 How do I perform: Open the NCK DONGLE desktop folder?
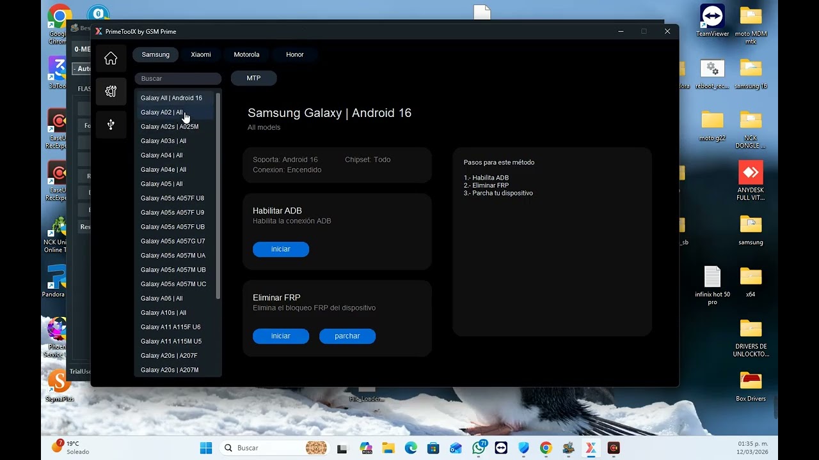(x=751, y=129)
